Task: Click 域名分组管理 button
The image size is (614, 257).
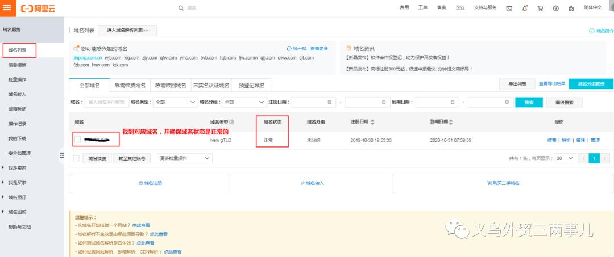Action: click(x=591, y=83)
